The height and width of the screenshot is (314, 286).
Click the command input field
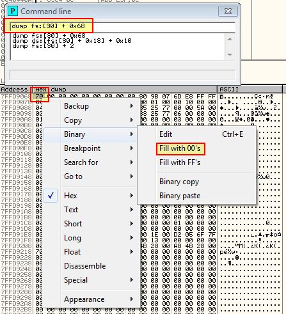[x=122, y=26]
